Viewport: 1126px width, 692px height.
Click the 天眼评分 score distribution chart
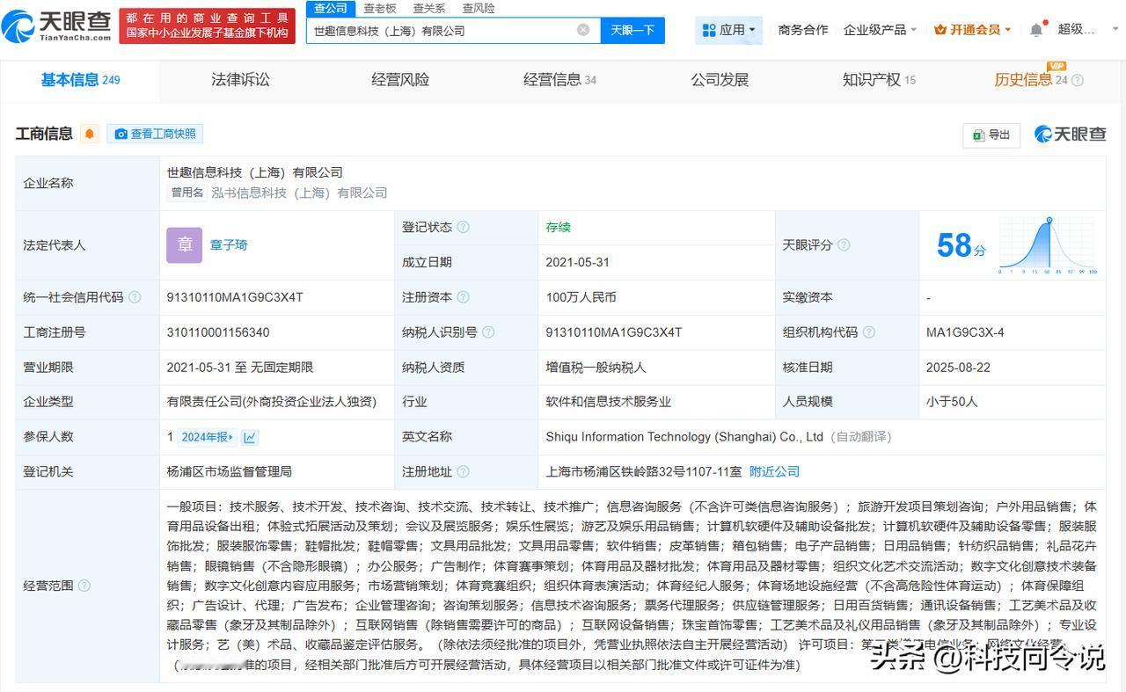point(1048,245)
